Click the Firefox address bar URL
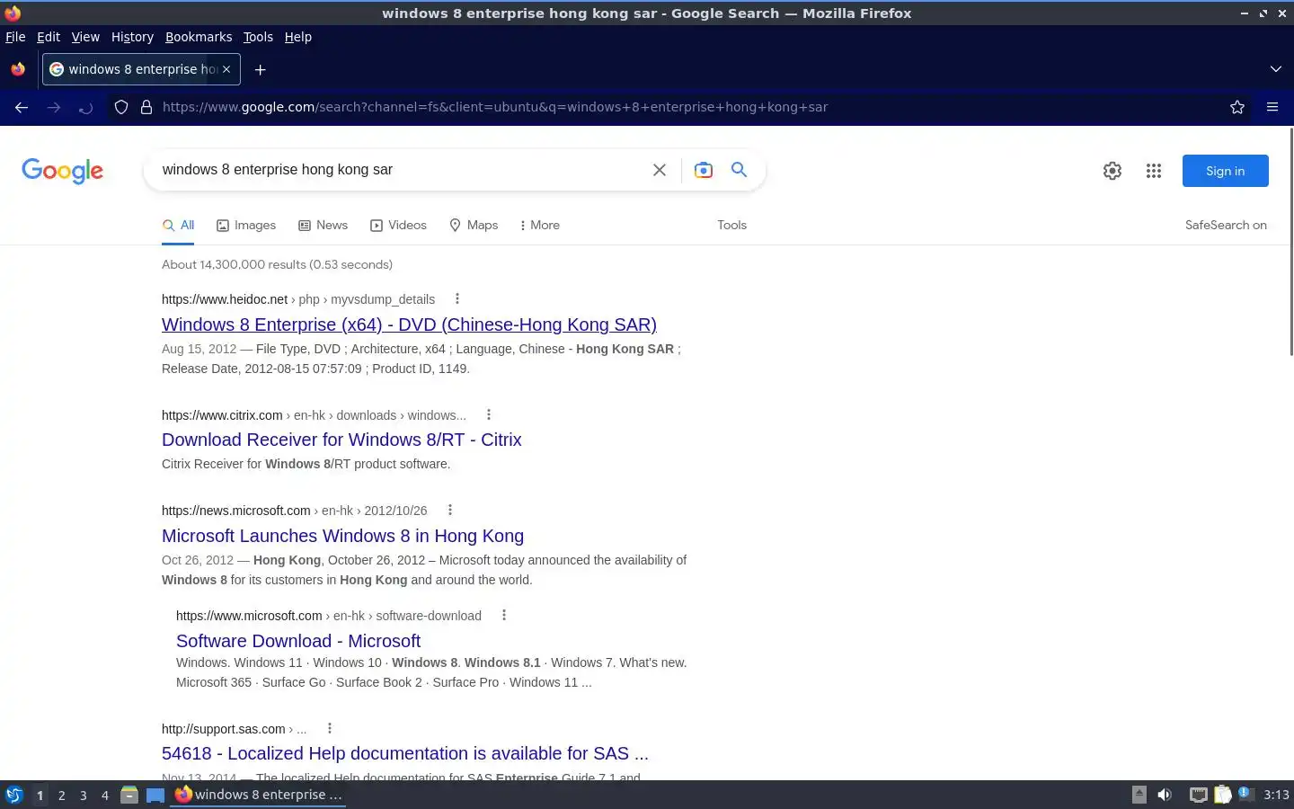 tap(494, 107)
